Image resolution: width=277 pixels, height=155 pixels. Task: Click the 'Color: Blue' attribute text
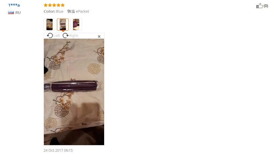(54, 11)
